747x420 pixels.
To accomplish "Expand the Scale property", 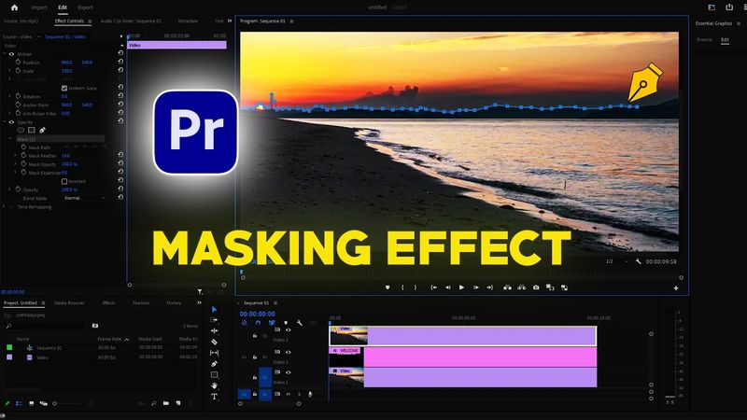I will click(x=10, y=71).
